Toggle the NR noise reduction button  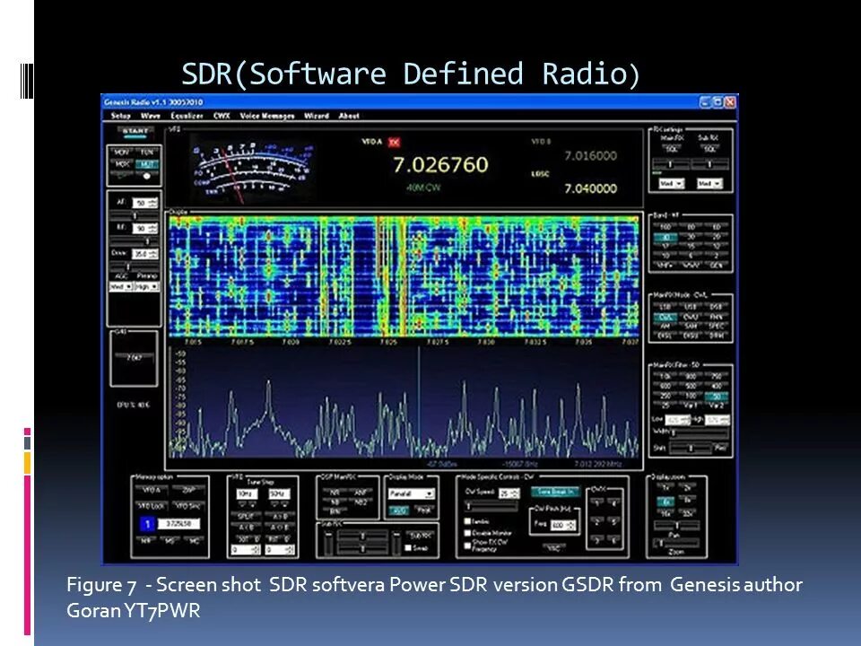pyautogui.click(x=334, y=493)
